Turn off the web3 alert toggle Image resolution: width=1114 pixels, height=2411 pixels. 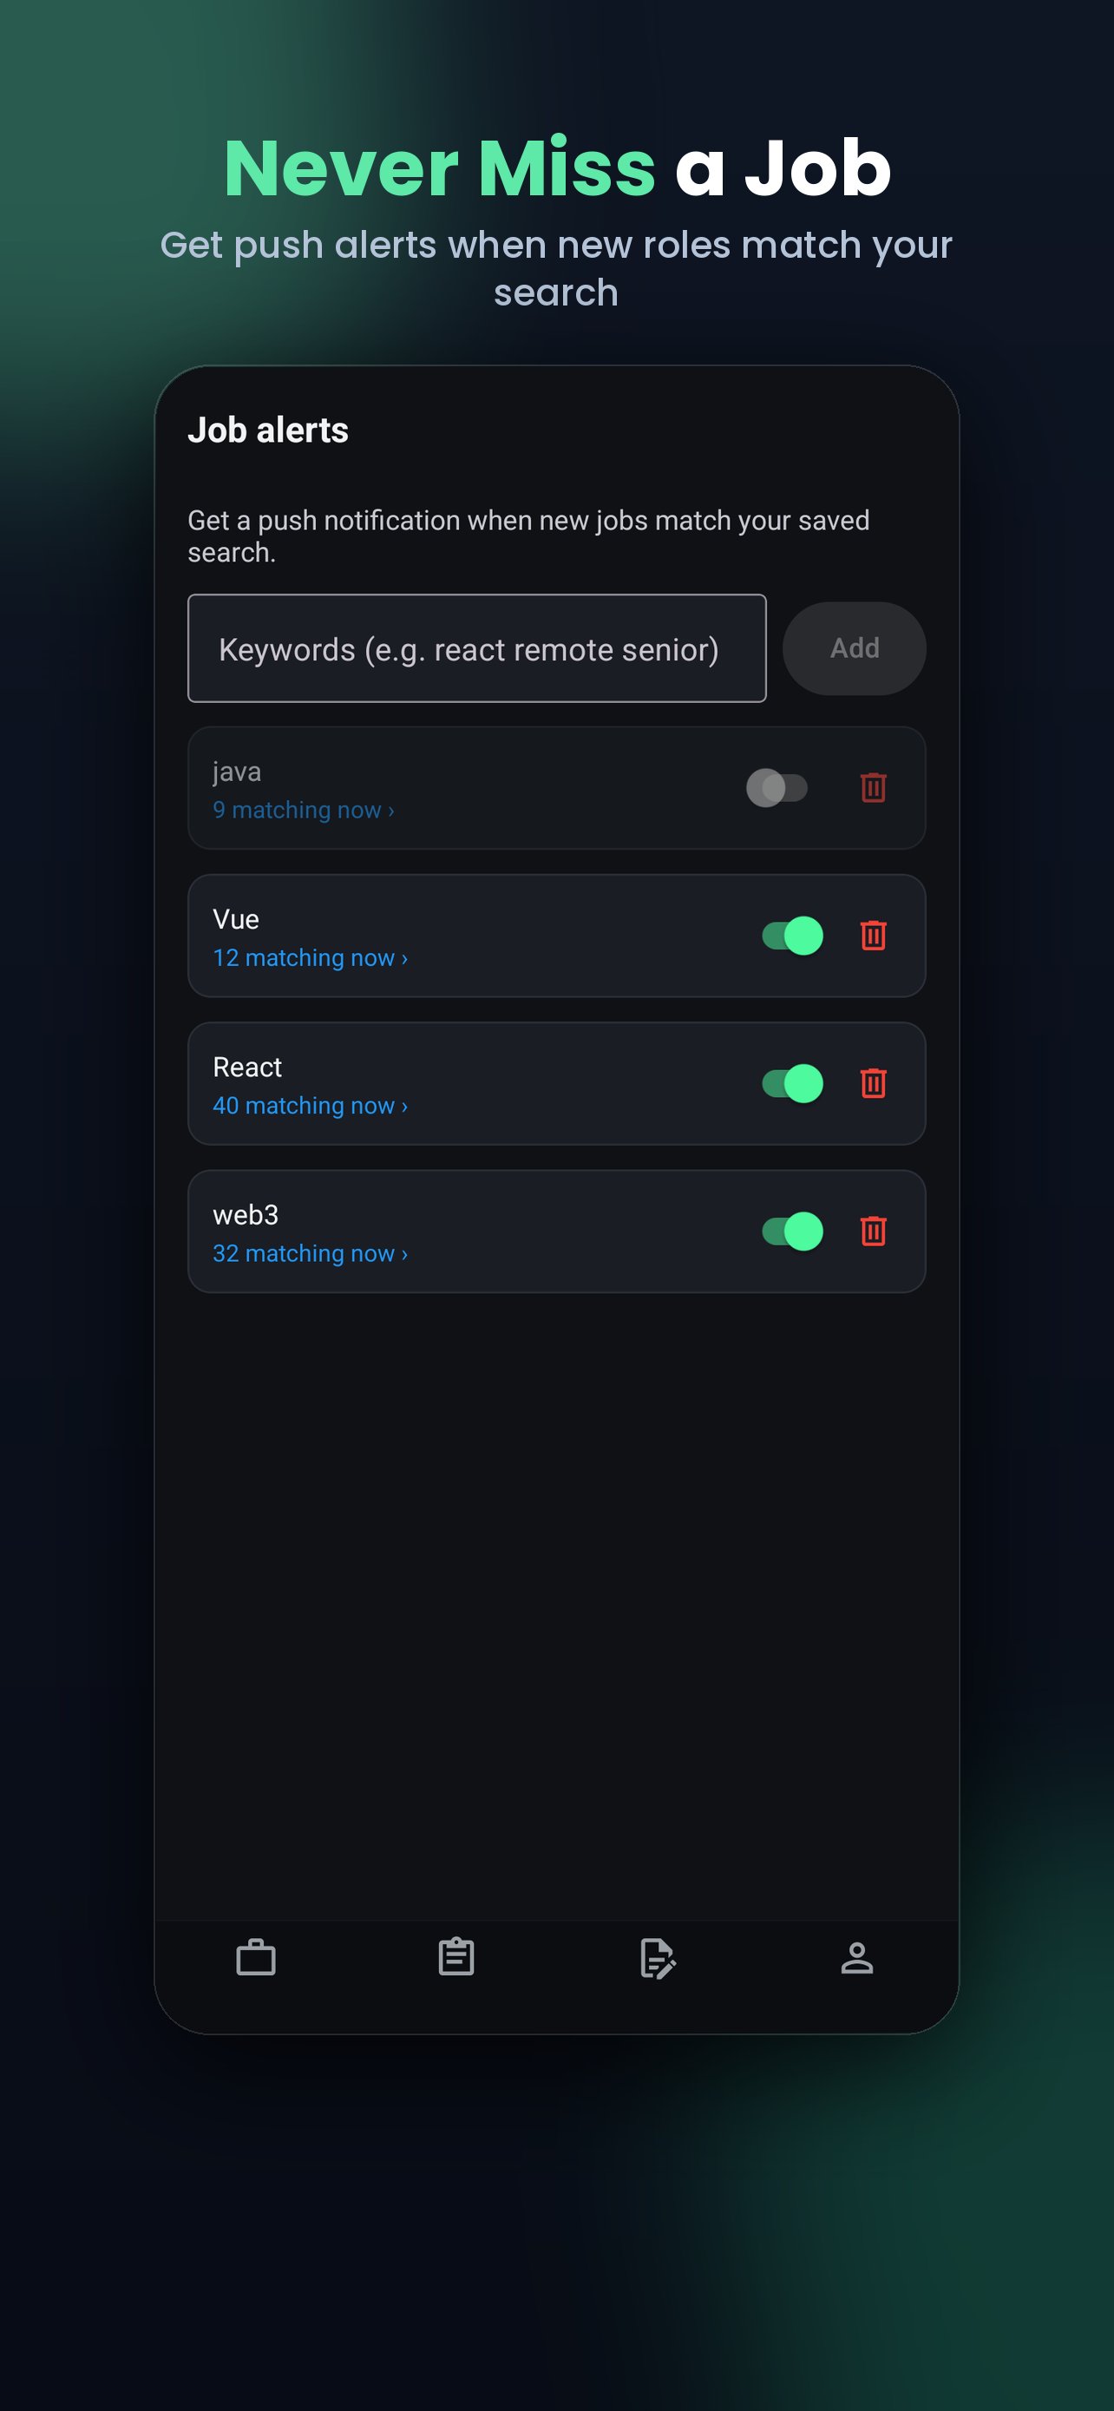tap(792, 1231)
